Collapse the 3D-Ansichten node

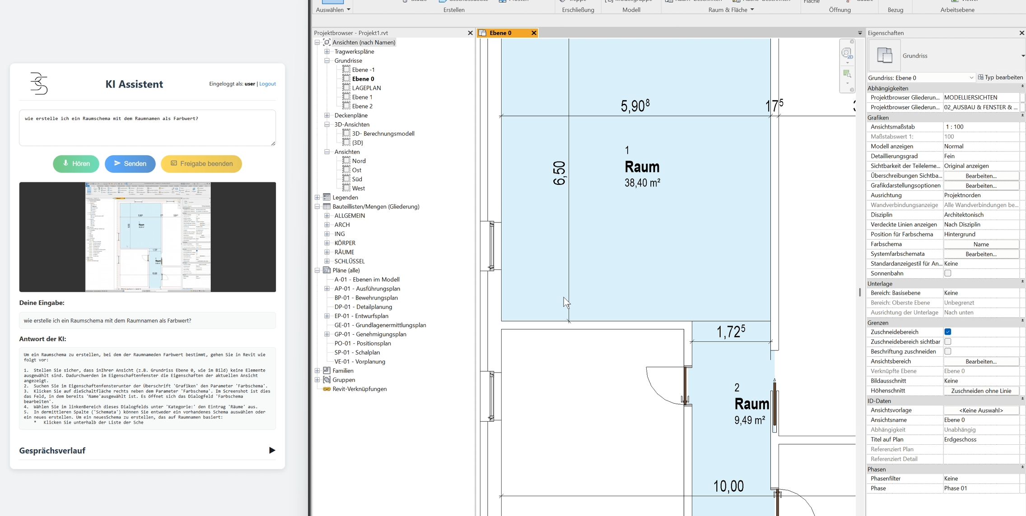click(x=327, y=124)
